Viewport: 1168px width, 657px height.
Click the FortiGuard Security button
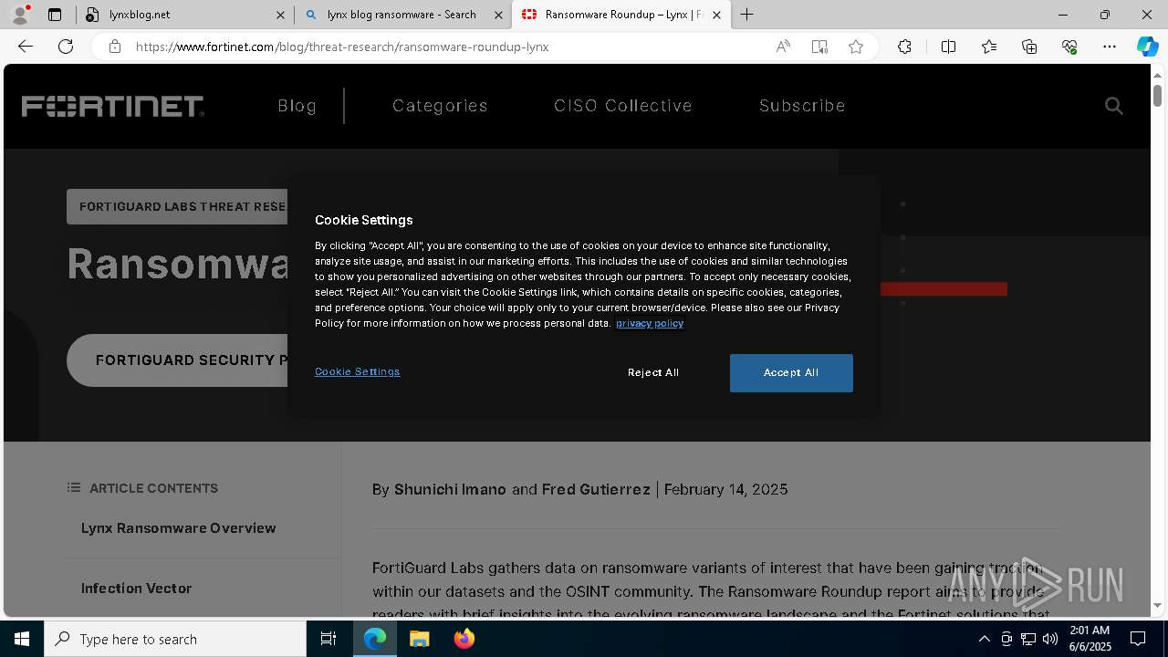[178, 360]
